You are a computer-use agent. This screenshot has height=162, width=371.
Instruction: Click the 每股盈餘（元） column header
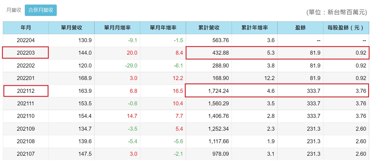pyautogui.click(x=346, y=28)
